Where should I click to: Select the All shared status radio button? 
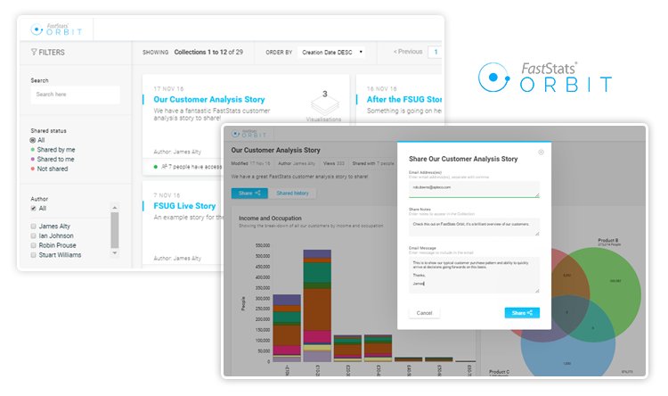pos(33,140)
